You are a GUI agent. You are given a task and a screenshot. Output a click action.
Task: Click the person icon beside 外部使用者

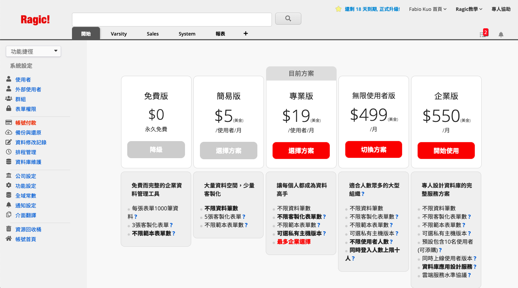click(9, 89)
